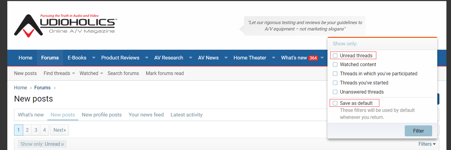Tick Threads in which you've participated
Viewport: 451px width, 150px height.
(335, 74)
